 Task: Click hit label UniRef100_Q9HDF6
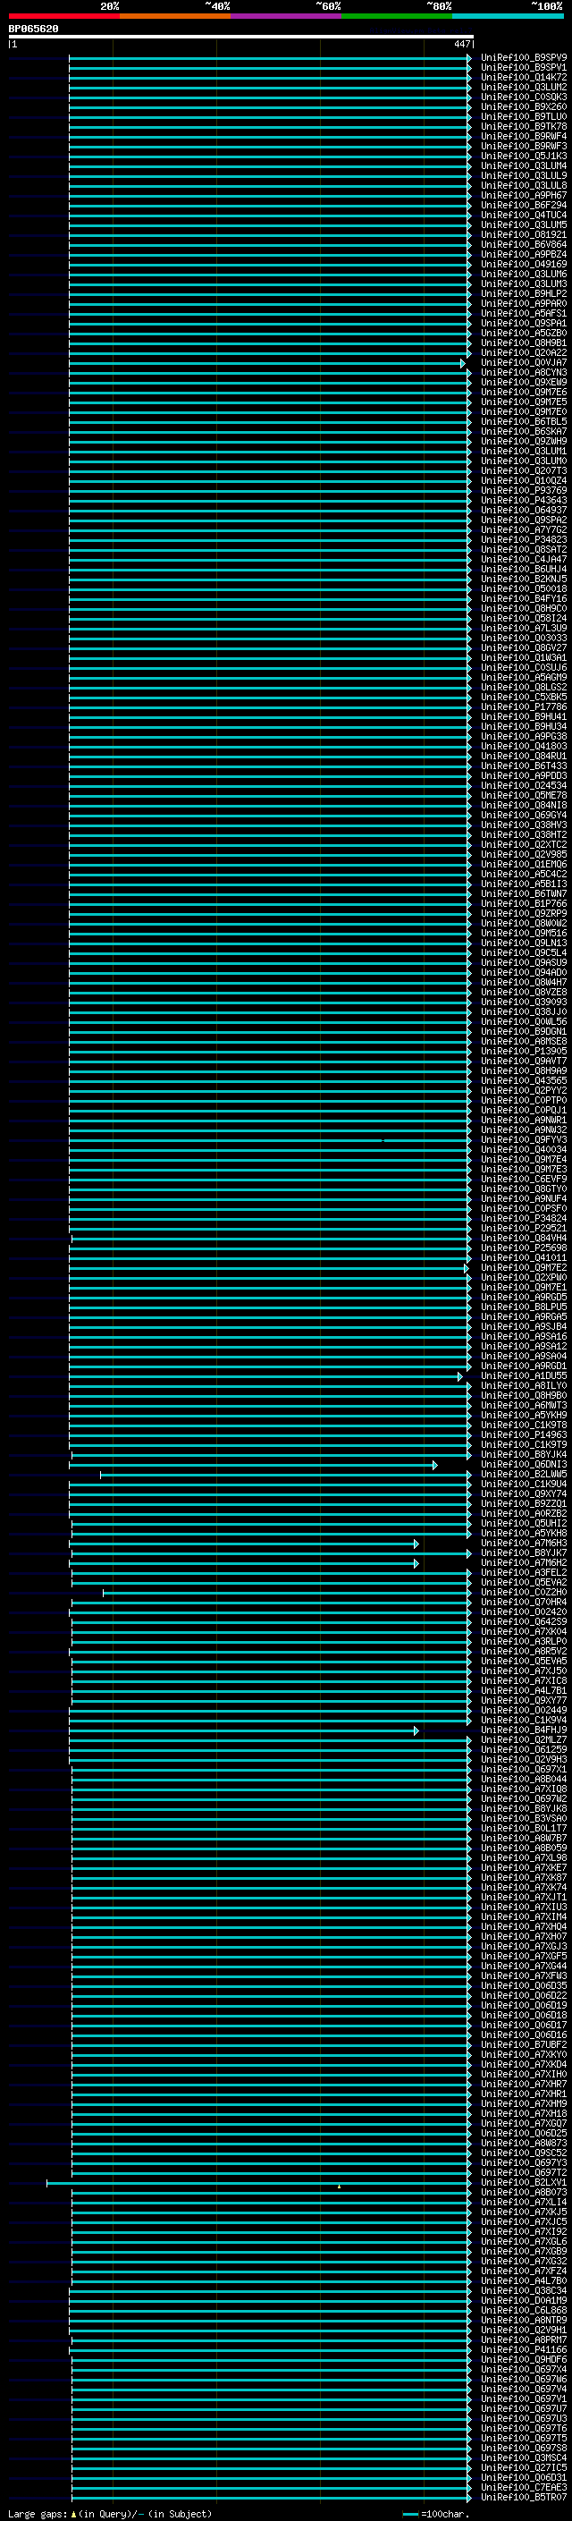click(x=524, y=2359)
